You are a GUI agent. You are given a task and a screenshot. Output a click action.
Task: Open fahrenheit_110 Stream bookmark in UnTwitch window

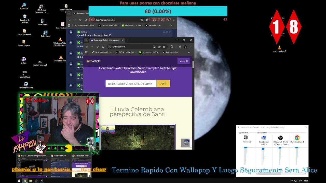point(149,52)
